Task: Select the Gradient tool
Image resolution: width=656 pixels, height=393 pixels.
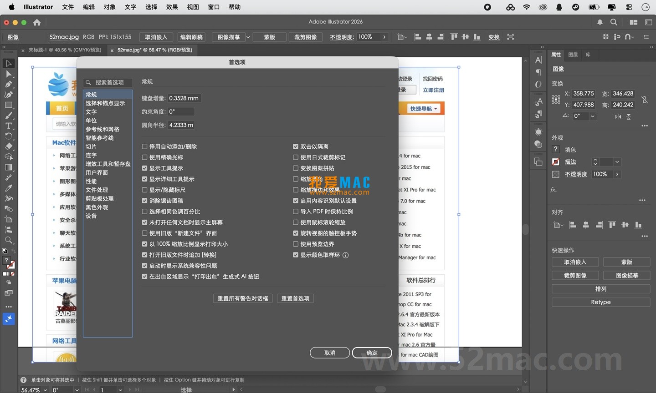Action: click(x=8, y=167)
